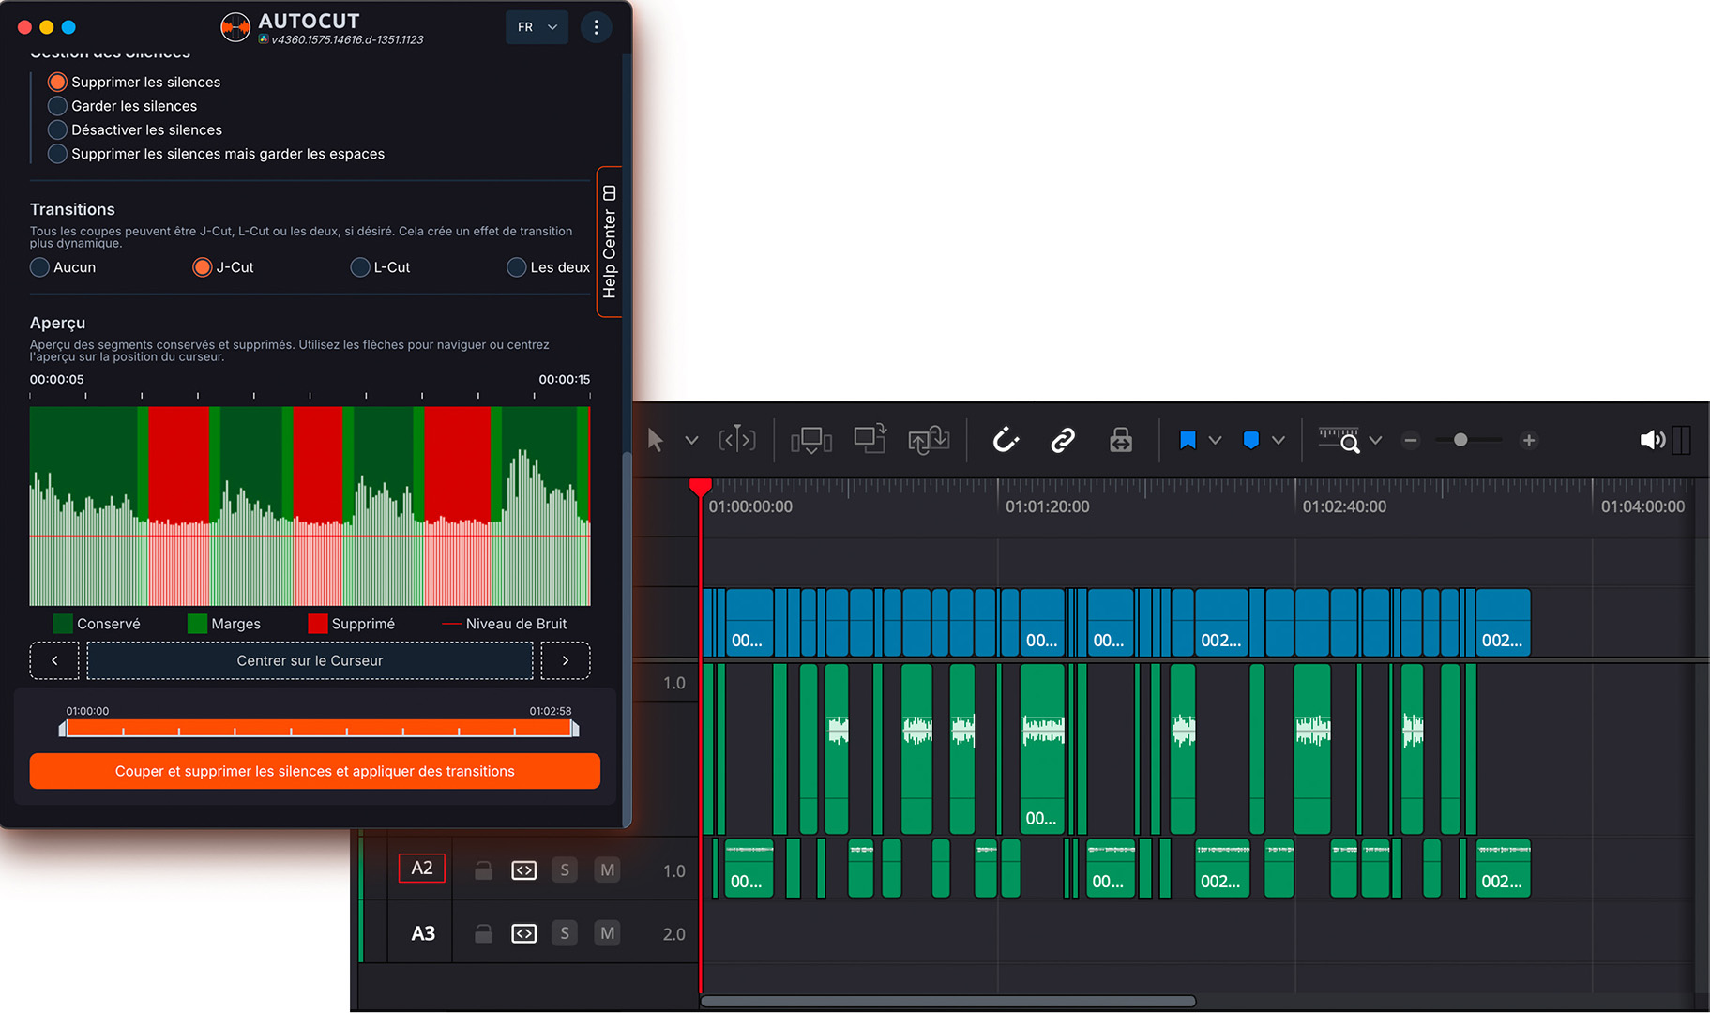Click the Insert Clip toolbar icon
The width and height of the screenshot is (1710, 1013).
coord(811,440)
